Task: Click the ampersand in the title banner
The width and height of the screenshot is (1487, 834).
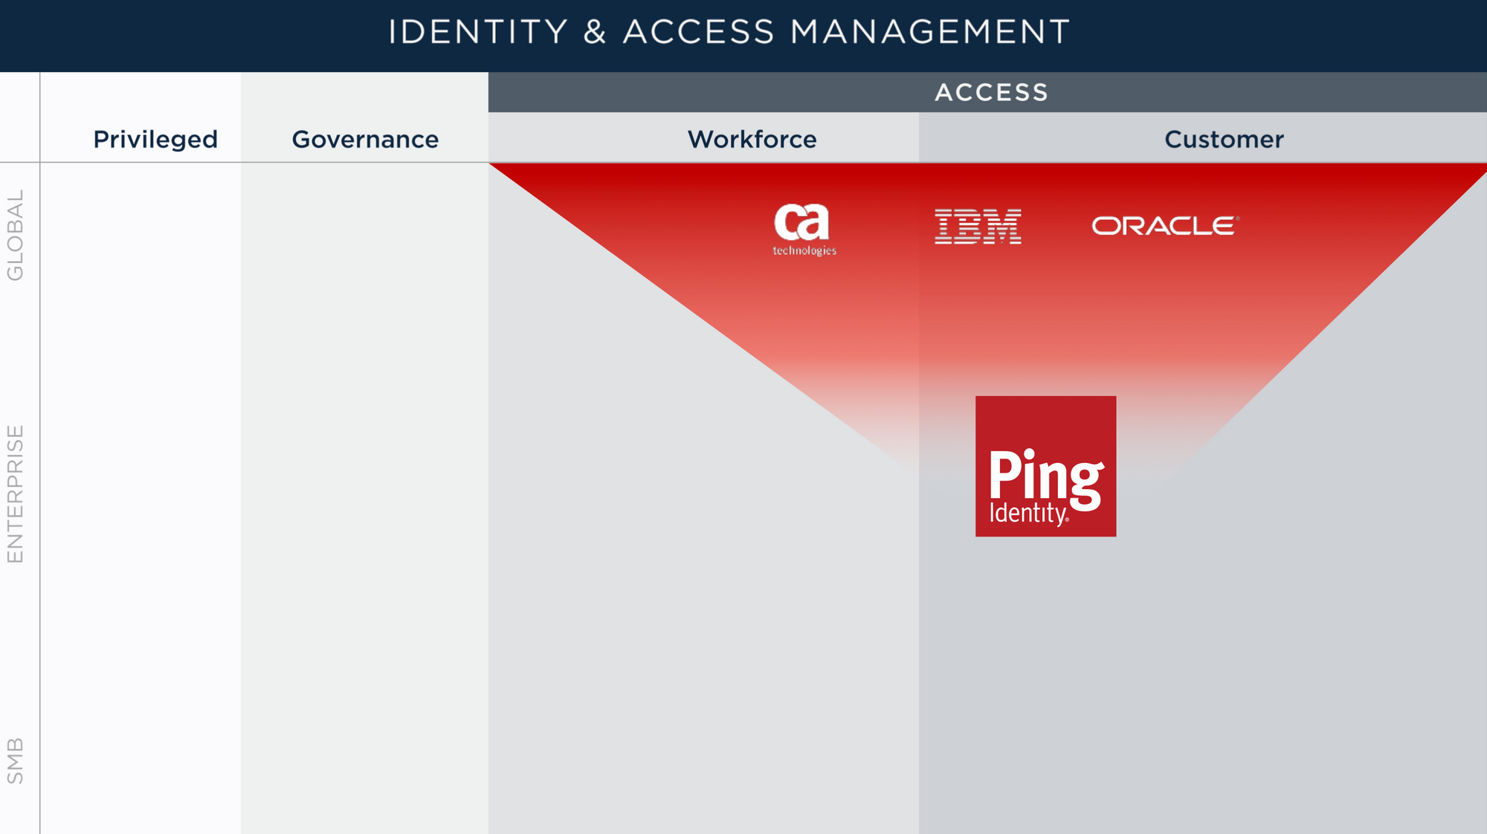Action: tap(595, 32)
